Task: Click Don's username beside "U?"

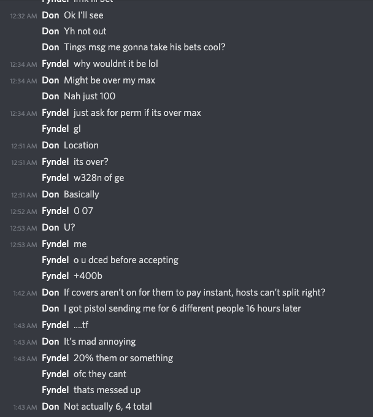Action: pos(50,228)
